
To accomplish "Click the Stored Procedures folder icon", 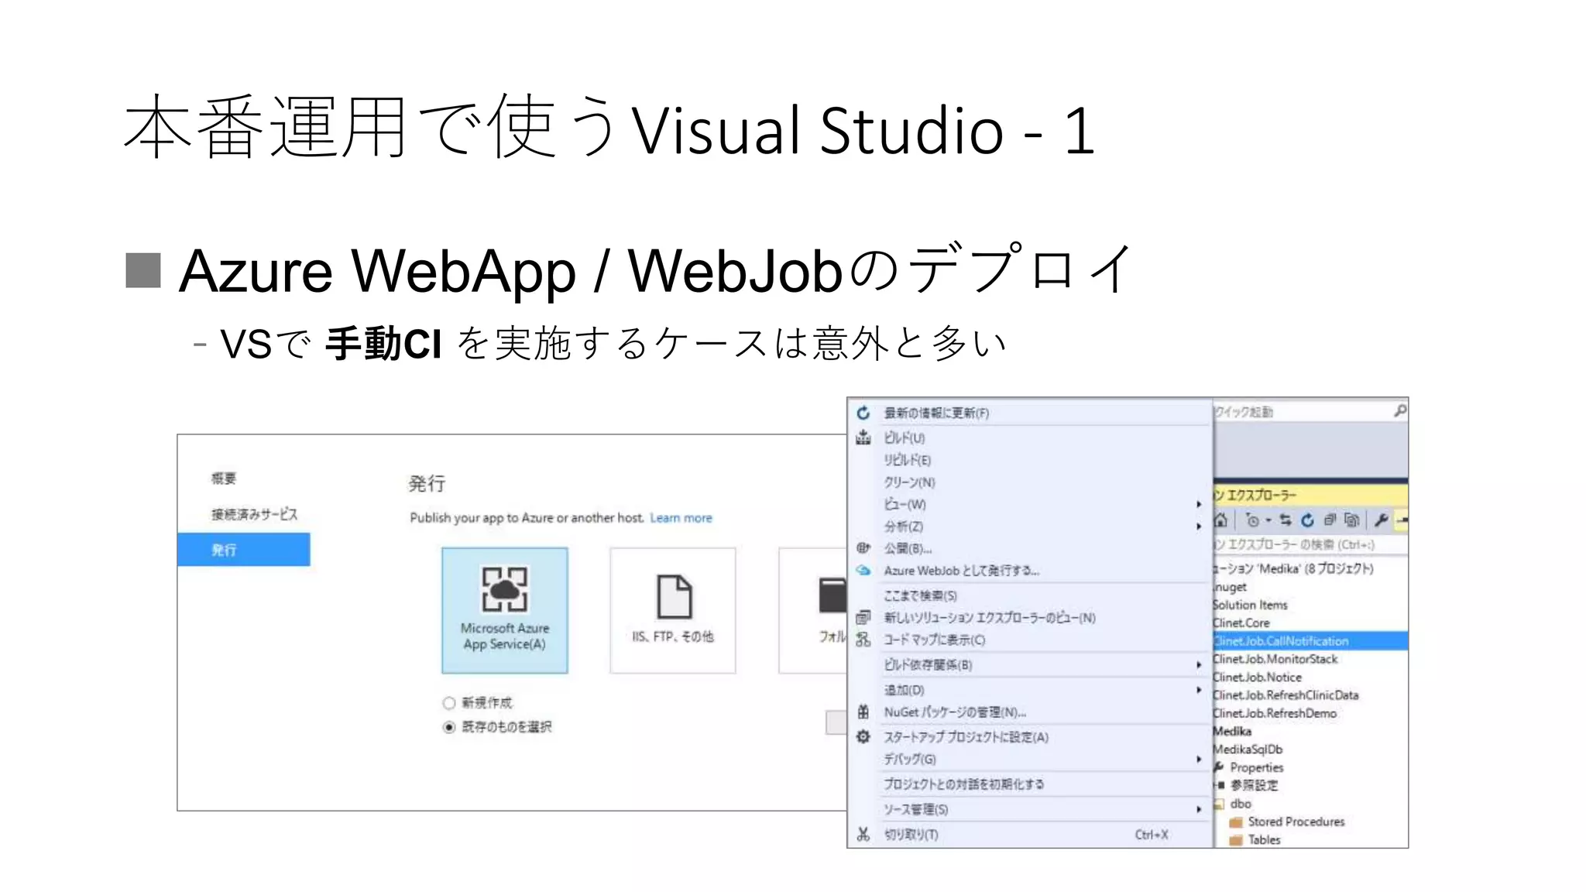I will click(x=1235, y=822).
